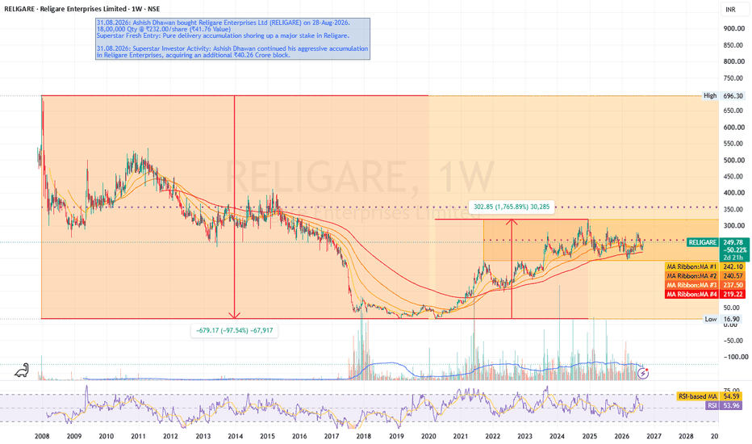
Task: Click the 302.85 (1,765.89%) measurement label
Action: pos(512,207)
